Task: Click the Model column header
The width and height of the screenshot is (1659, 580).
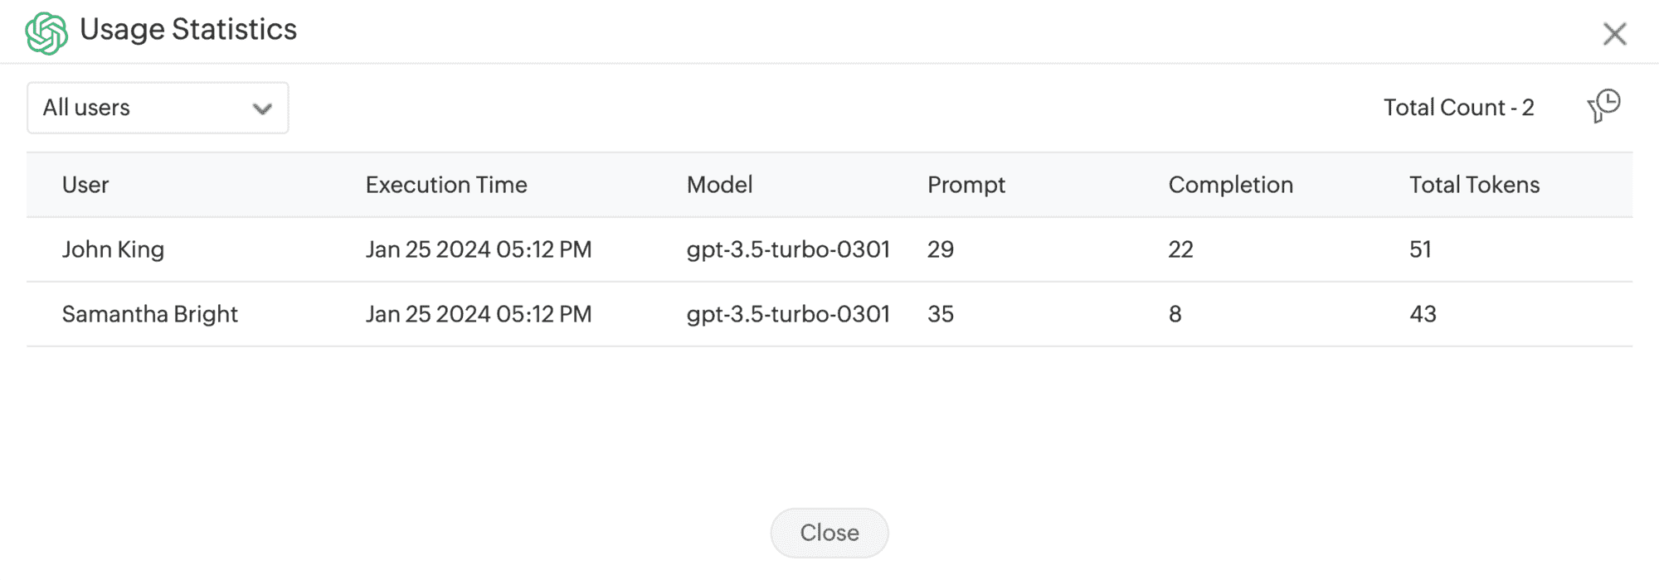Action: (719, 185)
